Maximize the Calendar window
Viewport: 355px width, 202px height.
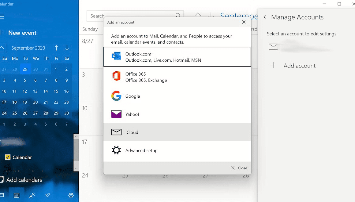click(339, 4)
